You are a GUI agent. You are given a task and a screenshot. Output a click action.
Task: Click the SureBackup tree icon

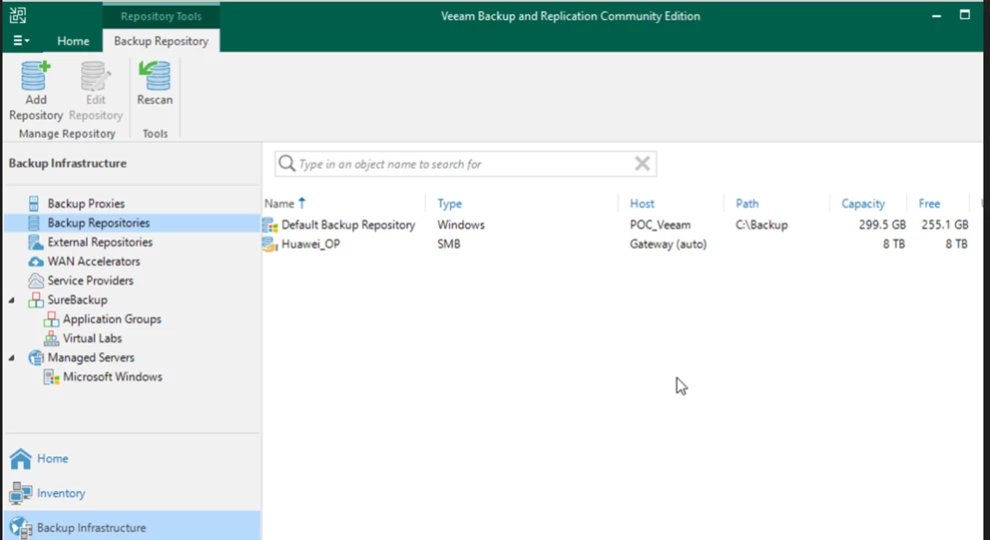[35, 299]
